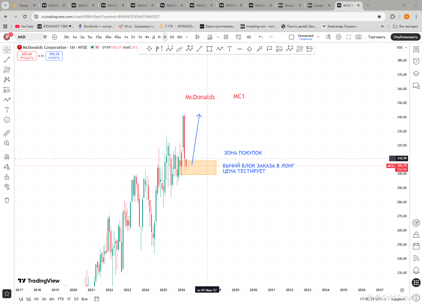Switch to the 6М interval in top toolbar

tap(180, 37)
